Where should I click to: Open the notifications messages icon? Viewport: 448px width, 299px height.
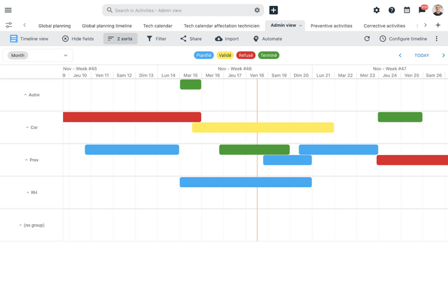422,10
